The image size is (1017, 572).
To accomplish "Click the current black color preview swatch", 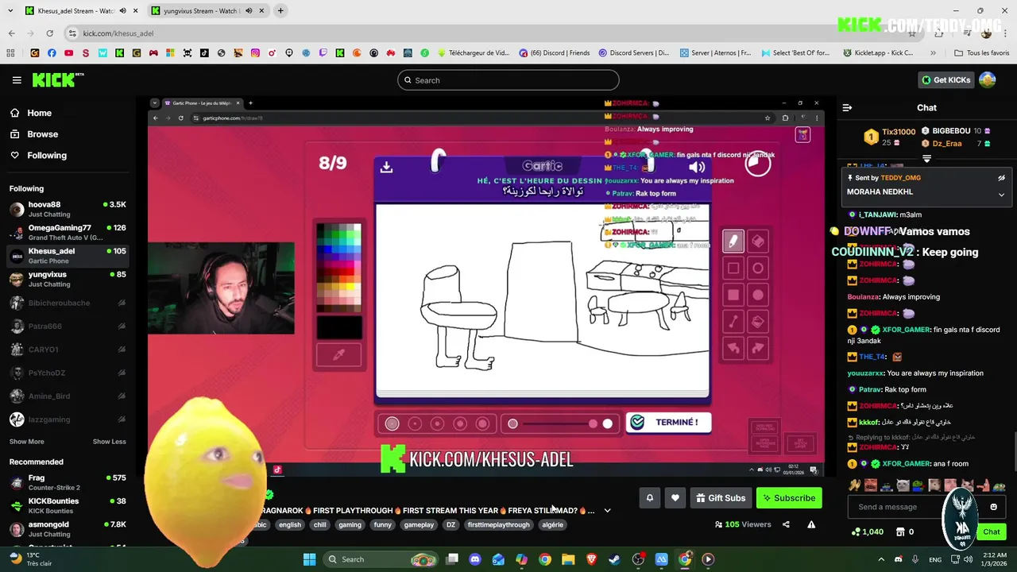I will [339, 327].
